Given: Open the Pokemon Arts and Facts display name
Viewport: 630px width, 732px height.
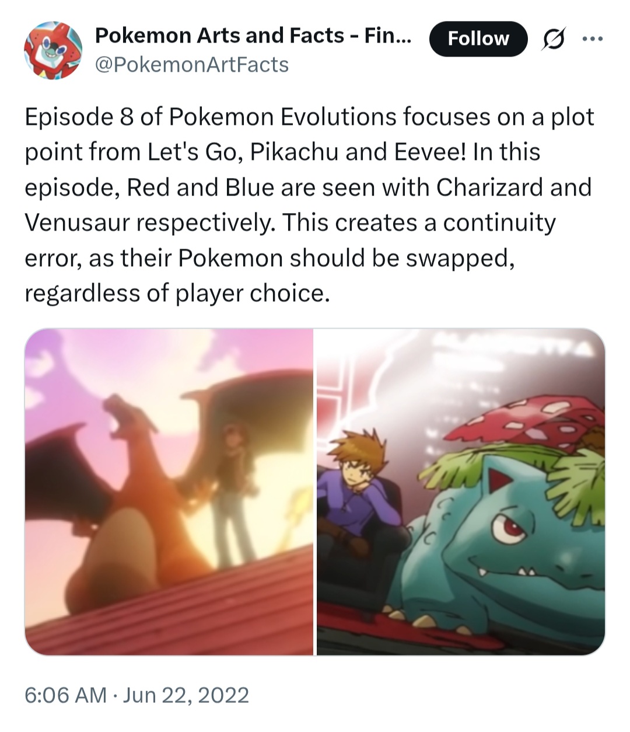Looking at the screenshot, I should (x=253, y=36).
